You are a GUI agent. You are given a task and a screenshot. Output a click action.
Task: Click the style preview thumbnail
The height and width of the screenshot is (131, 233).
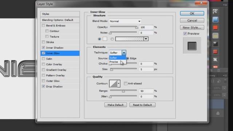[x=192, y=45]
